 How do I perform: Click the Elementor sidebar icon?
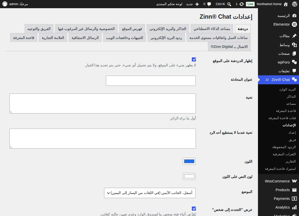tap(294, 24)
